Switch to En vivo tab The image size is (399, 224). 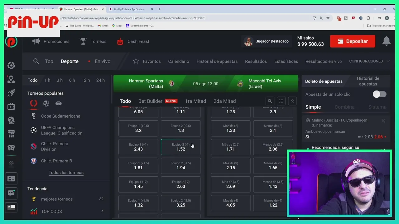(103, 61)
